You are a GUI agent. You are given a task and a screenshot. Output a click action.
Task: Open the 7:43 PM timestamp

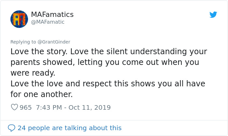click(x=50, y=107)
